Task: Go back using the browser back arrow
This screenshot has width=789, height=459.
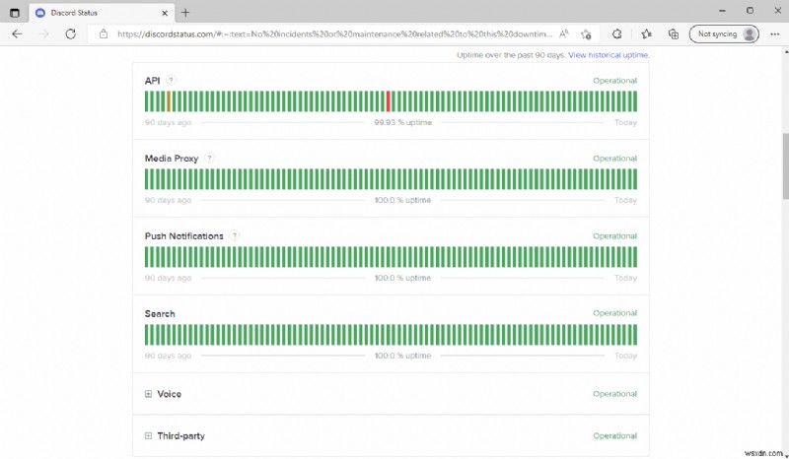Action: click(x=17, y=33)
